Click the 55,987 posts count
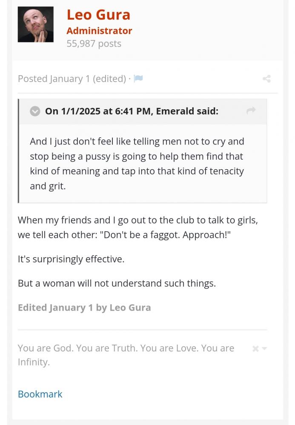Image resolution: width=295 pixels, height=425 pixels. (94, 43)
